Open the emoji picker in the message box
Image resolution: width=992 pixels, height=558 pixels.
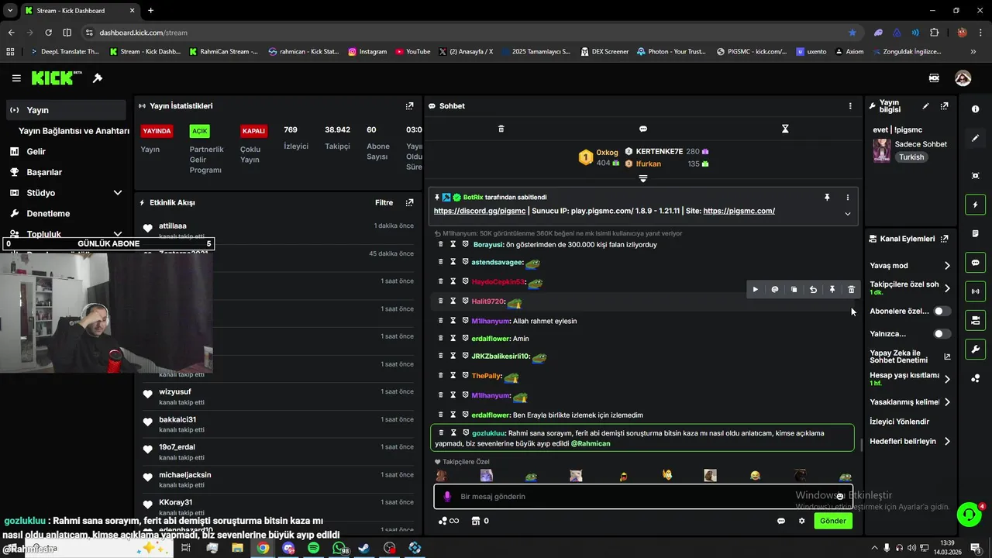pos(839,497)
